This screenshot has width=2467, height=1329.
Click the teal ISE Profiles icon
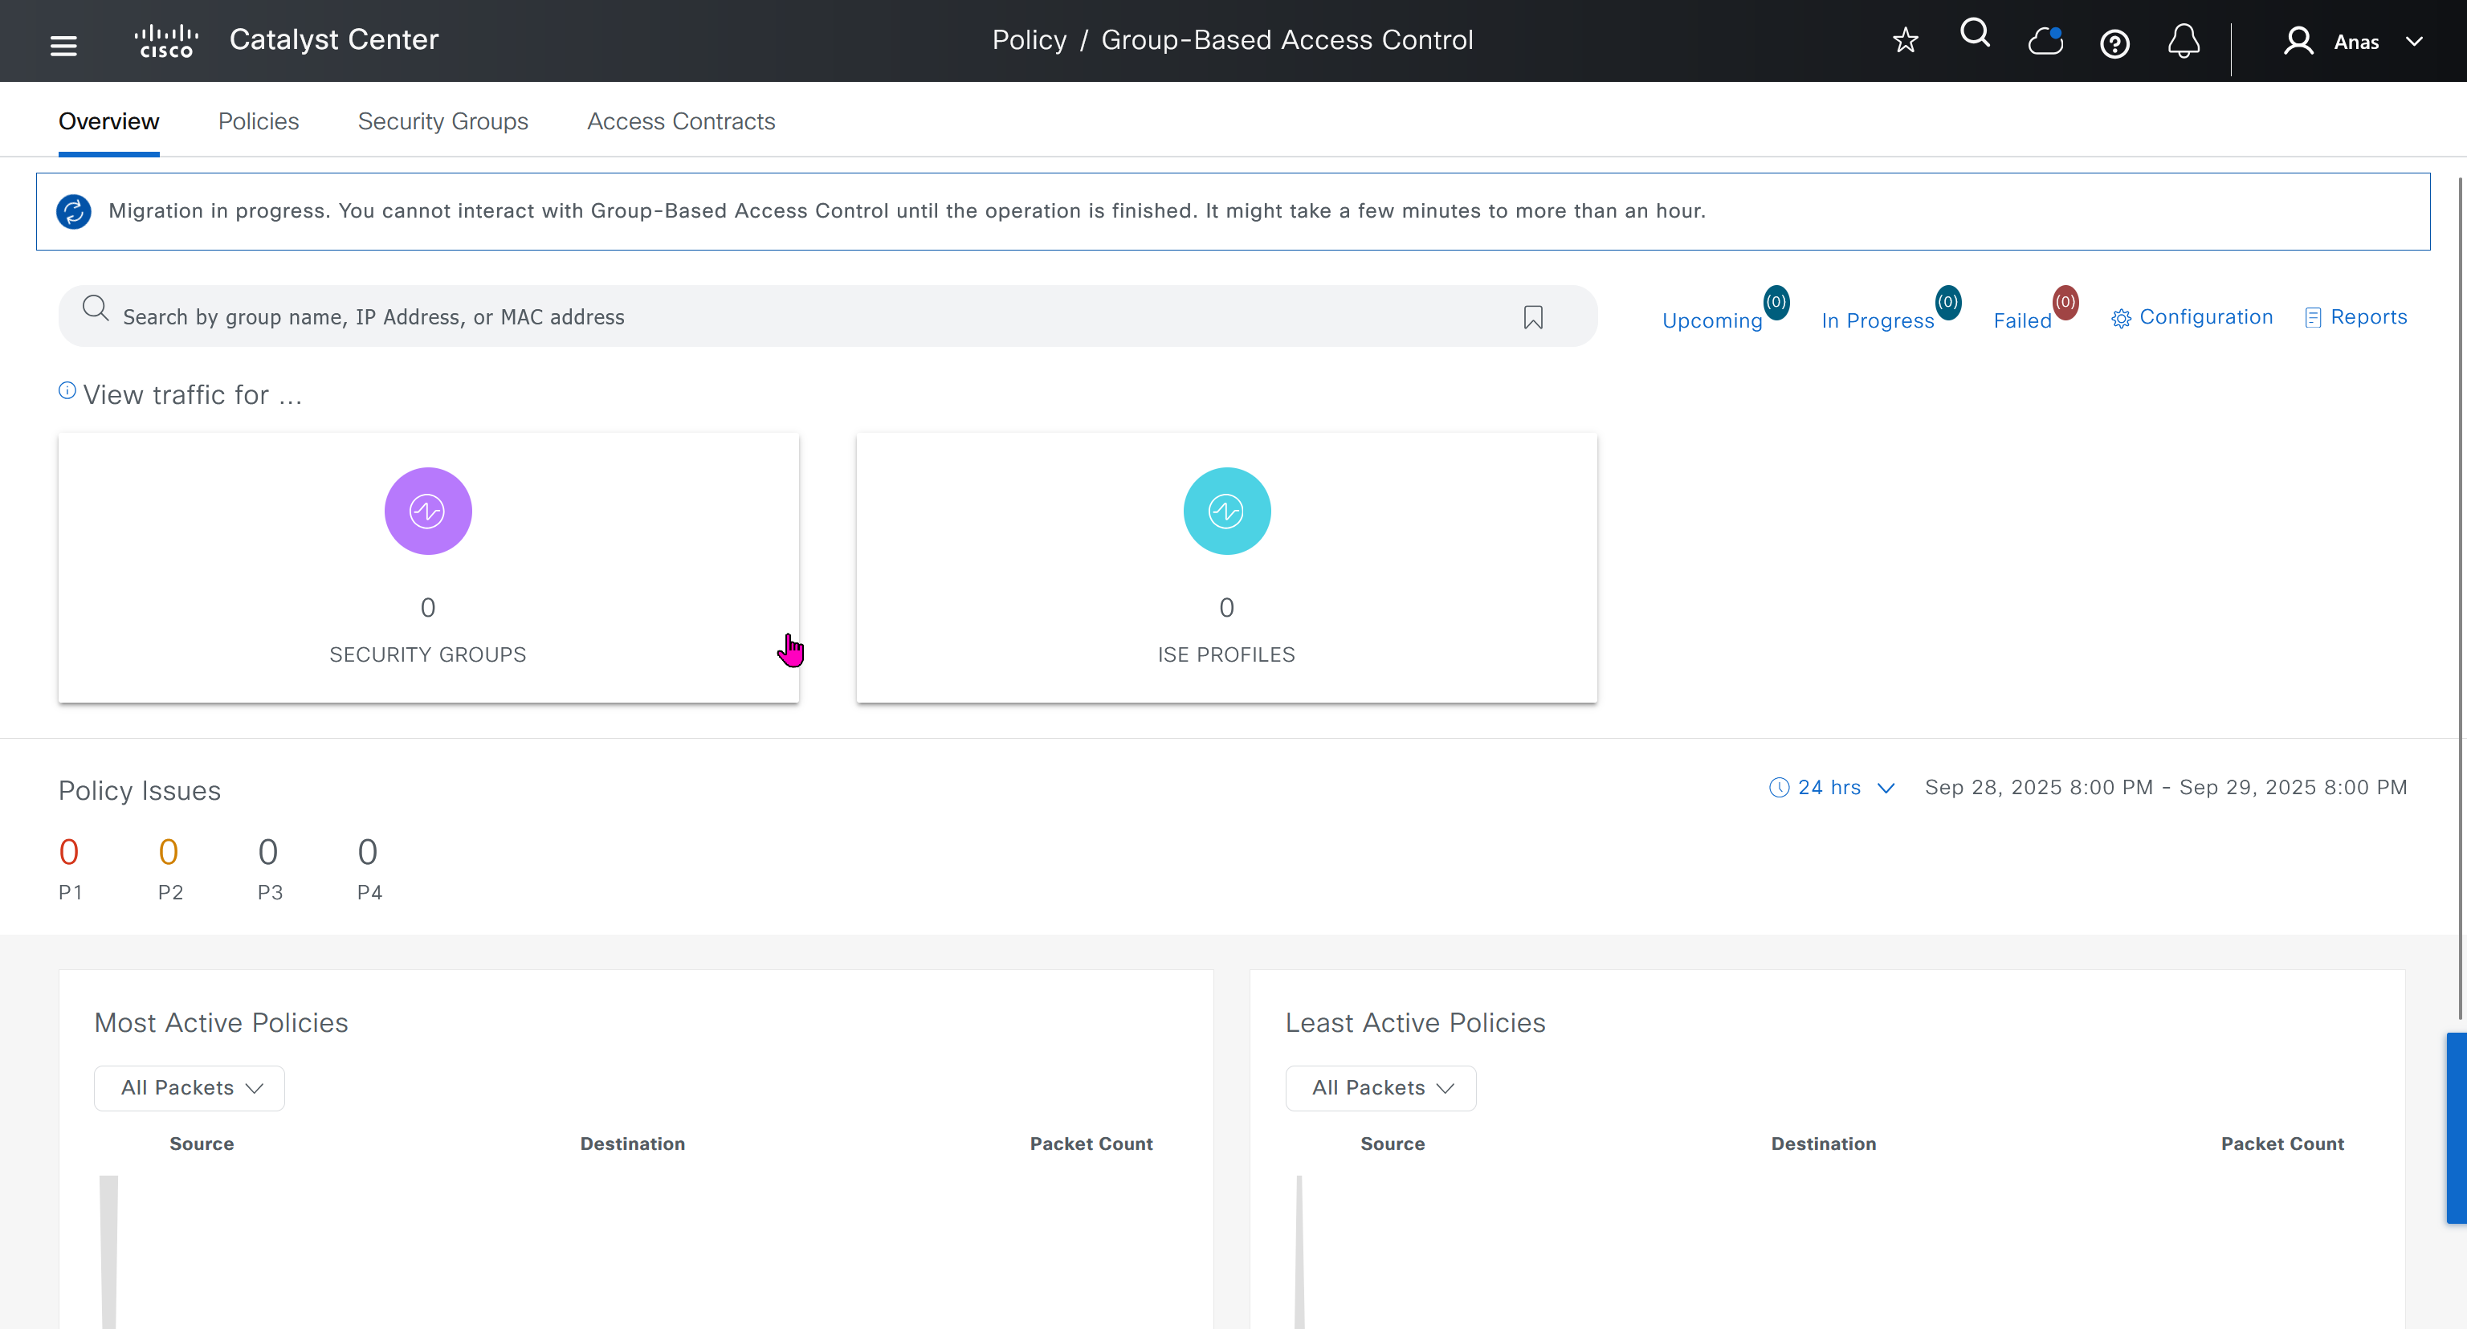pyautogui.click(x=1225, y=511)
